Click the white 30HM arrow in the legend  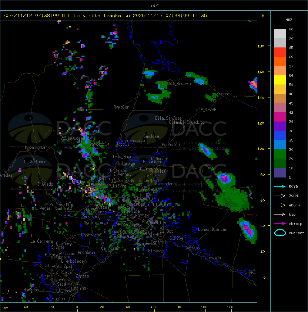point(280,196)
